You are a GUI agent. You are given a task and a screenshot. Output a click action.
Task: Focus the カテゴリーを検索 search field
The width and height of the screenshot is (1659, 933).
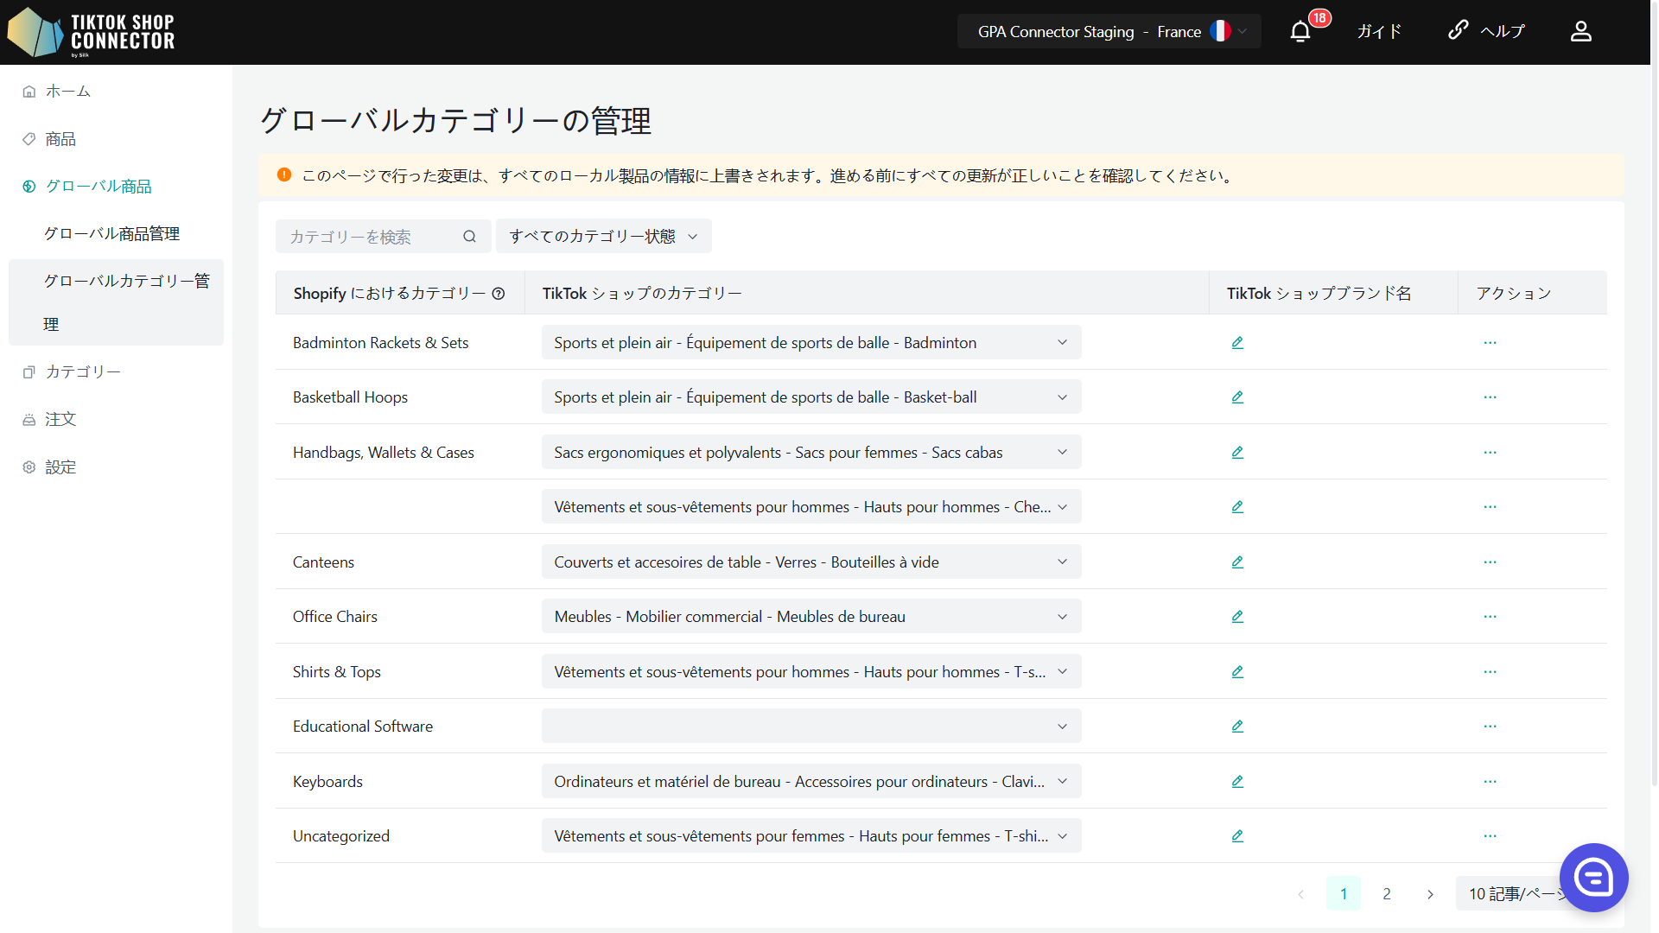point(383,237)
